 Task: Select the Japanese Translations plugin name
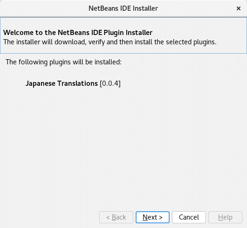(x=62, y=83)
